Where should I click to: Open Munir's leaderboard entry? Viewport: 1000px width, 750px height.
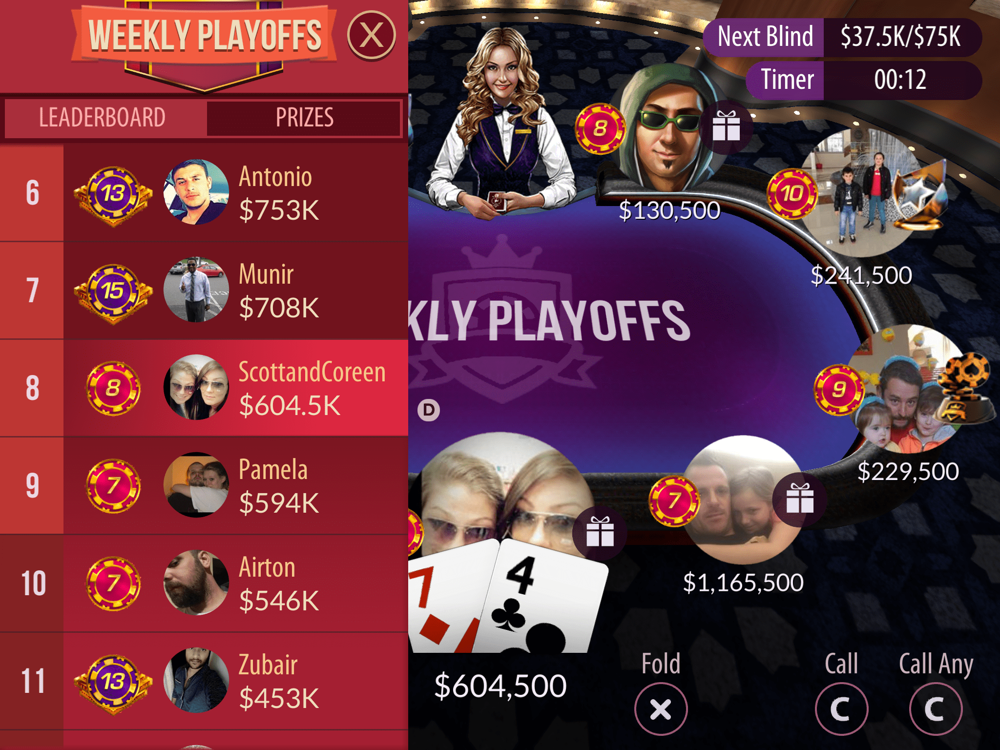(x=204, y=291)
